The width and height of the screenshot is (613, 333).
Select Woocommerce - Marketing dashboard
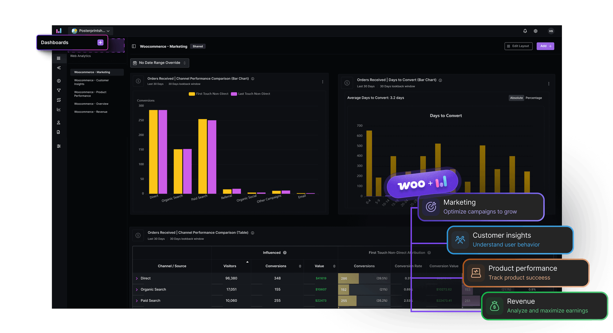pyautogui.click(x=97, y=72)
